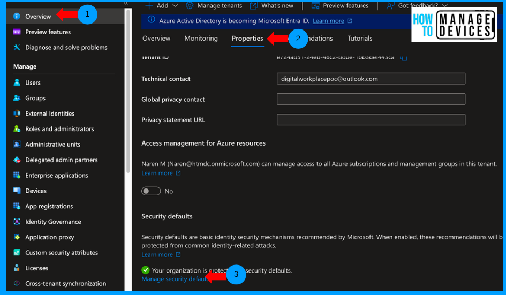Open Identity Governance in the sidebar

point(53,222)
